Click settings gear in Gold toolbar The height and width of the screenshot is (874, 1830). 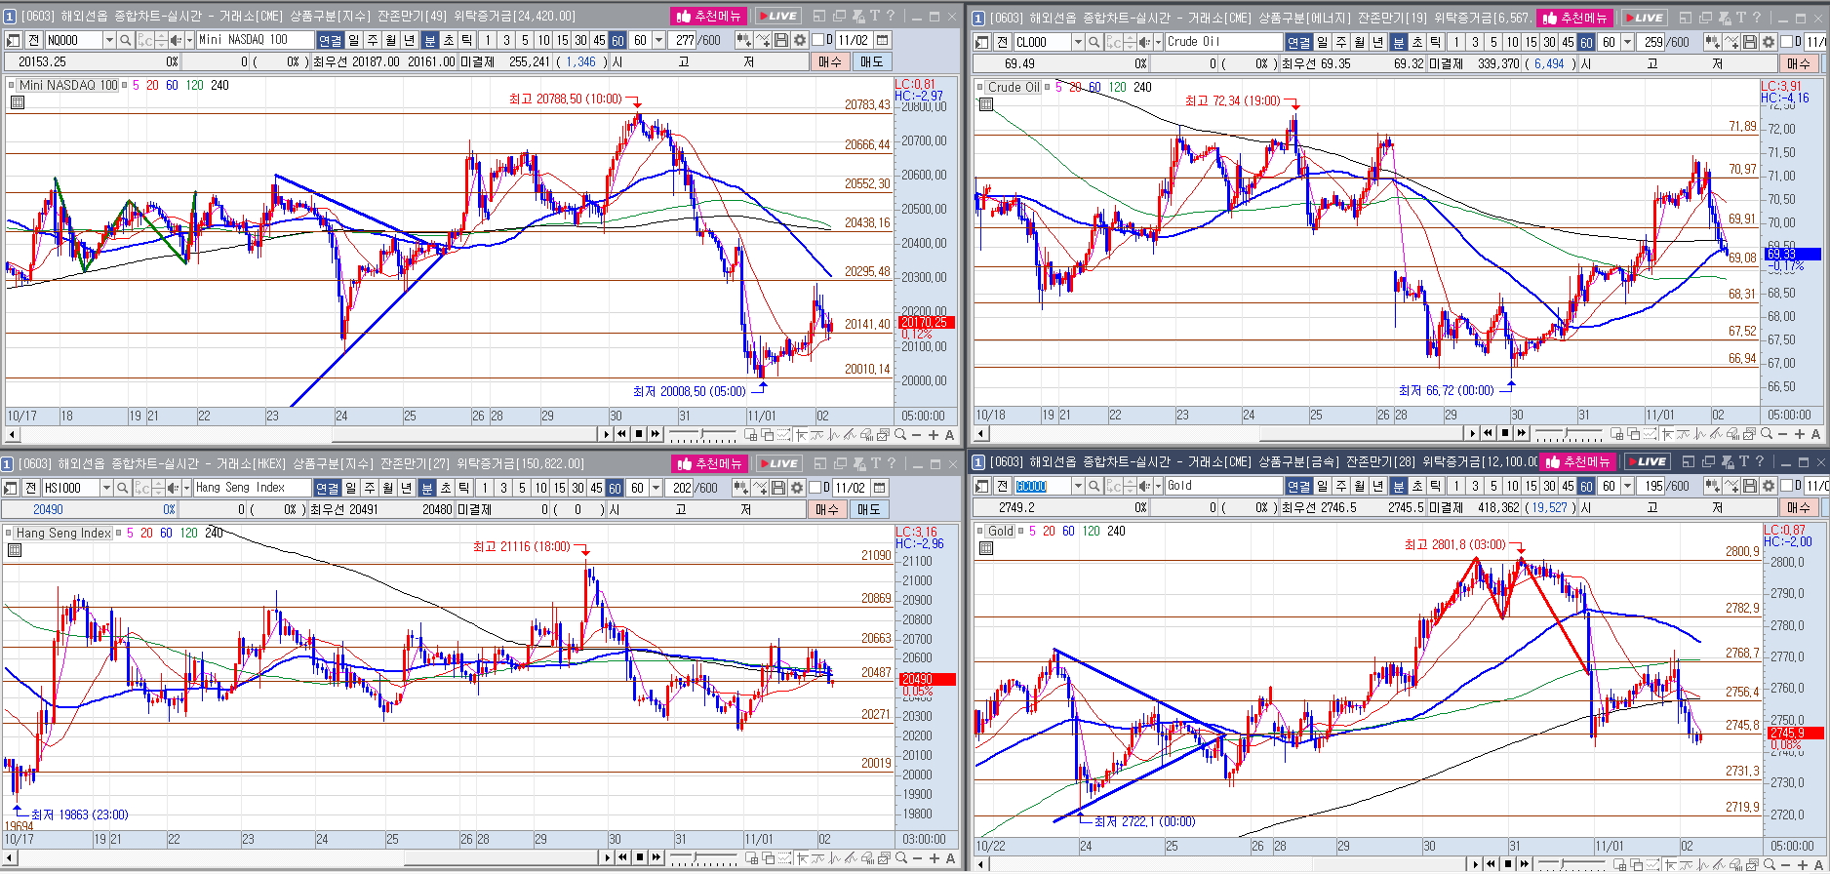1769,485
